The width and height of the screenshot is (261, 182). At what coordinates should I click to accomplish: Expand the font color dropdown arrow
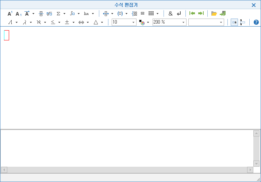[148, 22]
